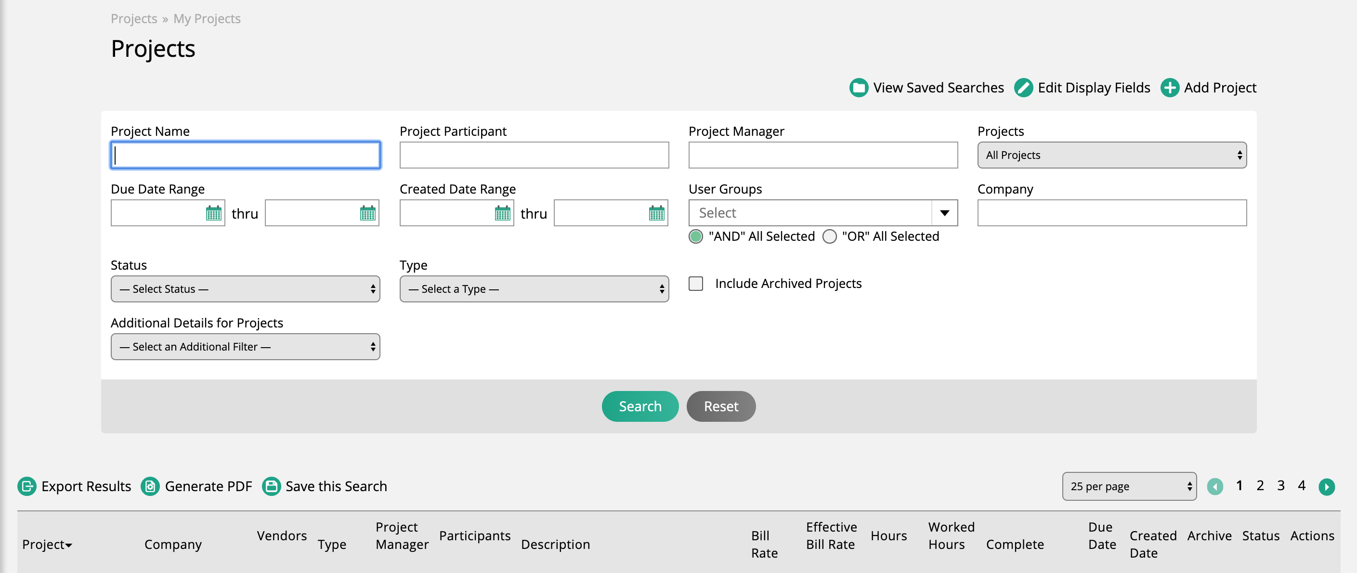This screenshot has height=573, width=1357.
Task: Focus the Project Name input field
Action: 245,155
